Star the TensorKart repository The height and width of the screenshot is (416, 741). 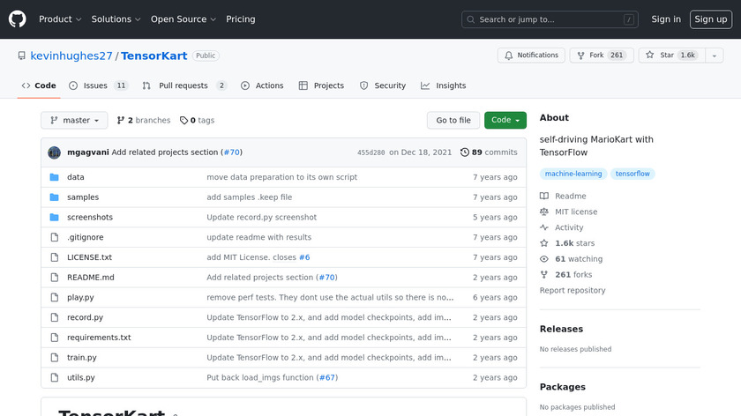(670, 56)
